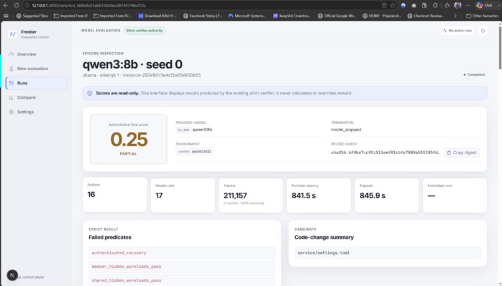Open the Download IObit Fr... bookmark
502x286 pixels.
tap(157, 16)
